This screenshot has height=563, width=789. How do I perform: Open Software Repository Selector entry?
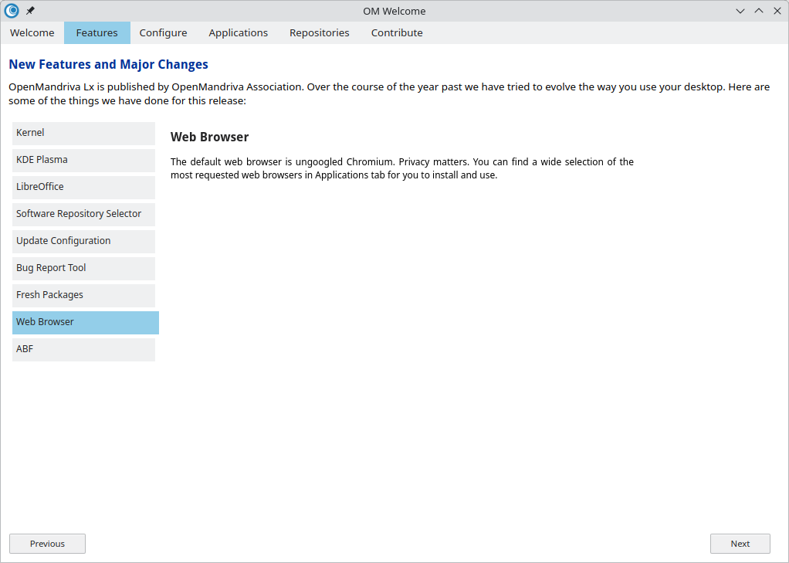click(83, 214)
